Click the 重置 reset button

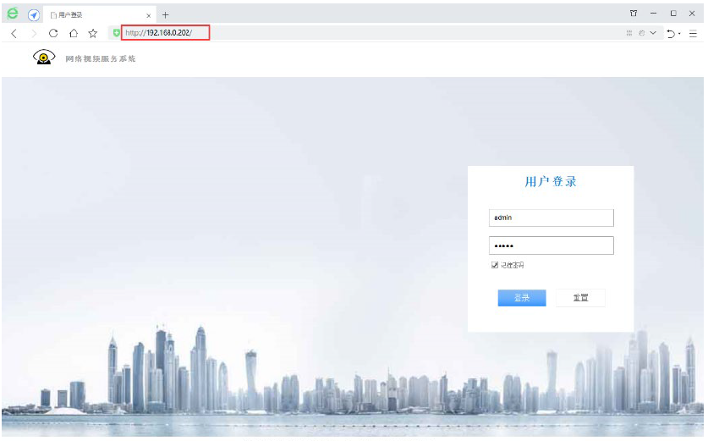pyautogui.click(x=580, y=298)
